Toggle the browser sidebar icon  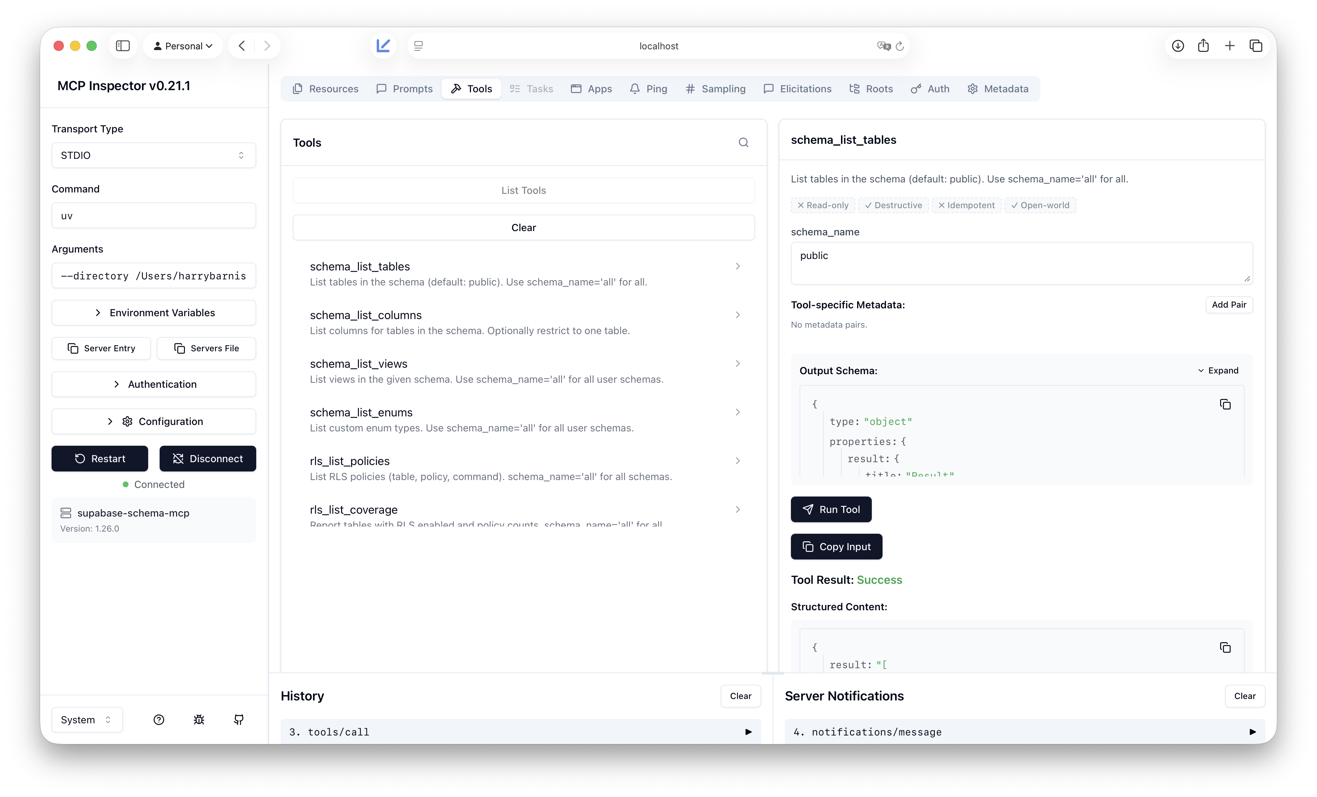(x=123, y=46)
